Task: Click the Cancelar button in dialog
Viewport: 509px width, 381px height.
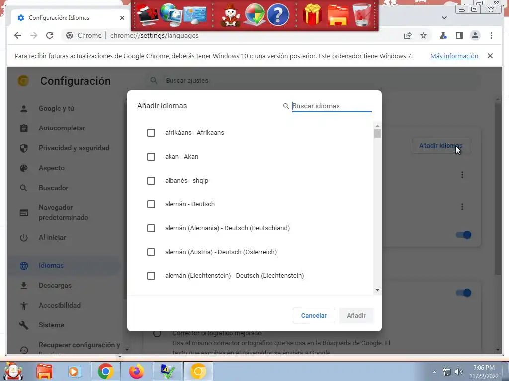Action: [314, 315]
